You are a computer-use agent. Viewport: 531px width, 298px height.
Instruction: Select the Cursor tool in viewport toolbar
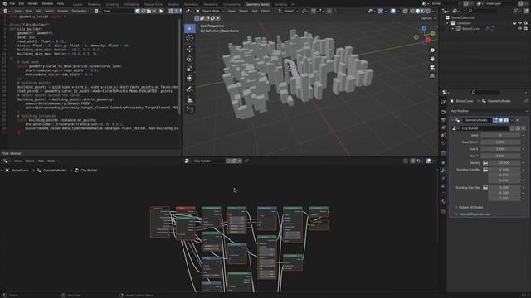pos(190,38)
